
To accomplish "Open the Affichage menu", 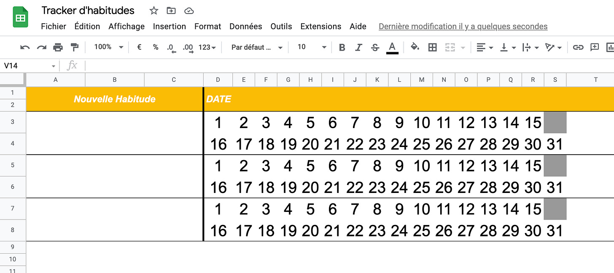I will point(127,26).
